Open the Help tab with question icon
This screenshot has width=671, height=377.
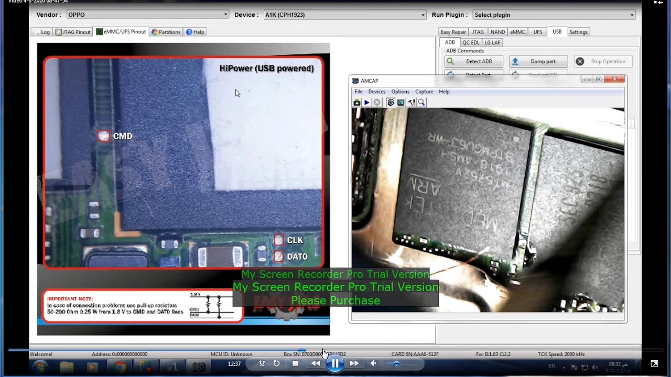pos(195,32)
